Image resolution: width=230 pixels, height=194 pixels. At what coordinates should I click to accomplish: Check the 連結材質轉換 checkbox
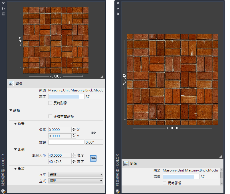(50, 117)
